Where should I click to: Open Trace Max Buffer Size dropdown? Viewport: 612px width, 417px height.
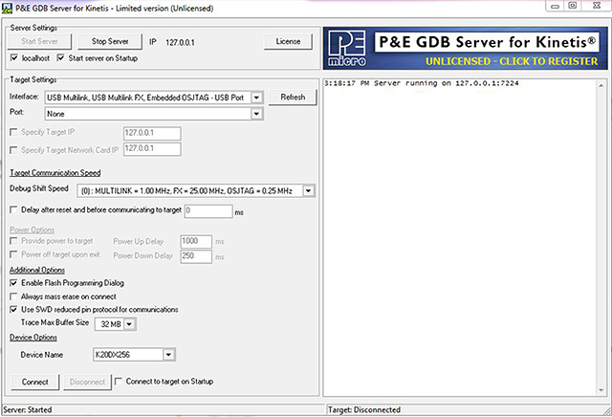pyautogui.click(x=130, y=324)
